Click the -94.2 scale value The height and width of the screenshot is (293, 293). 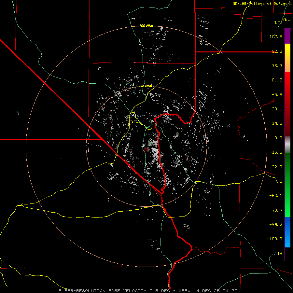(276, 224)
